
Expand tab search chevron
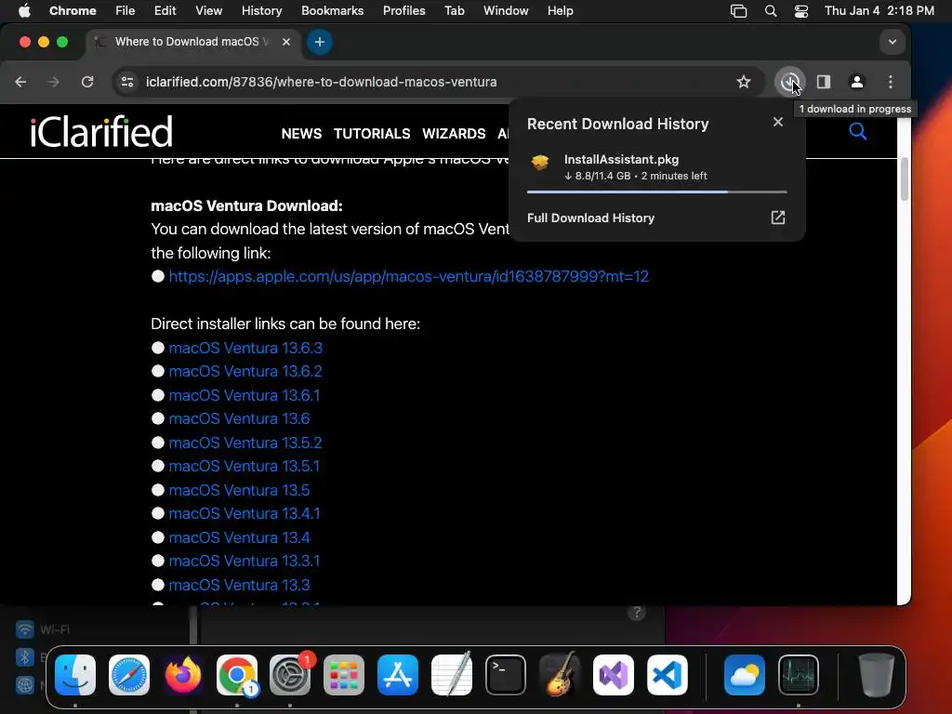tap(892, 42)
